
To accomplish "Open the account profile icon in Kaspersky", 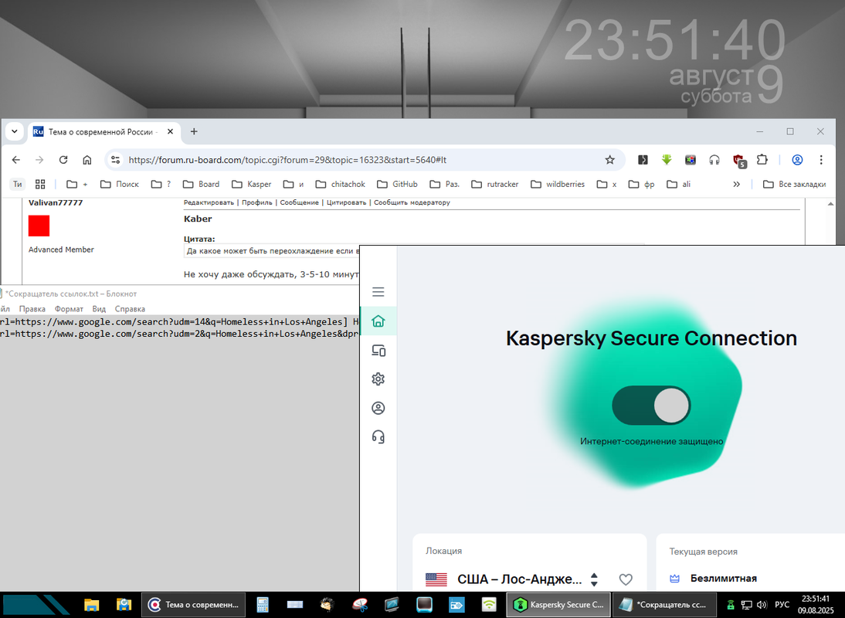I will 378,408.
